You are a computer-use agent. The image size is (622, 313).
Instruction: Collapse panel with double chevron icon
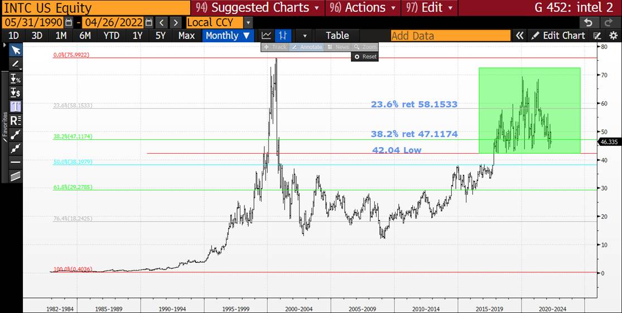click(x=519, y=36)
